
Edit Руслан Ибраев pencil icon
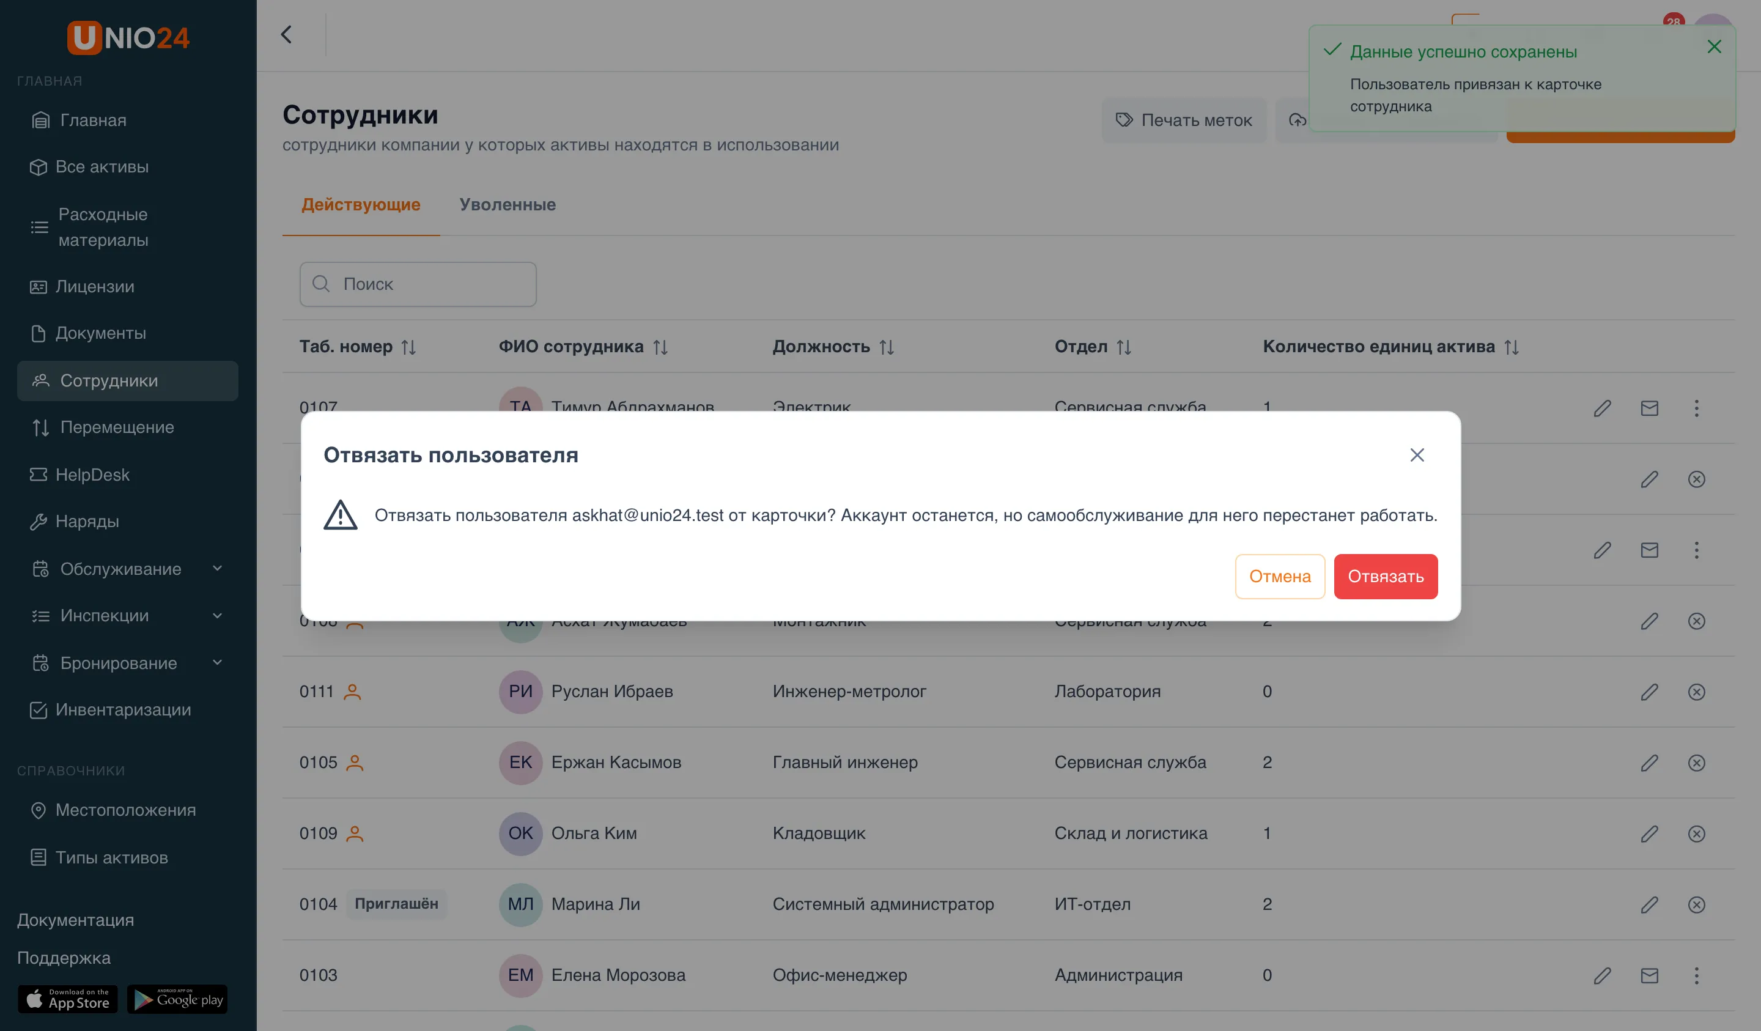coord(1649,692)
